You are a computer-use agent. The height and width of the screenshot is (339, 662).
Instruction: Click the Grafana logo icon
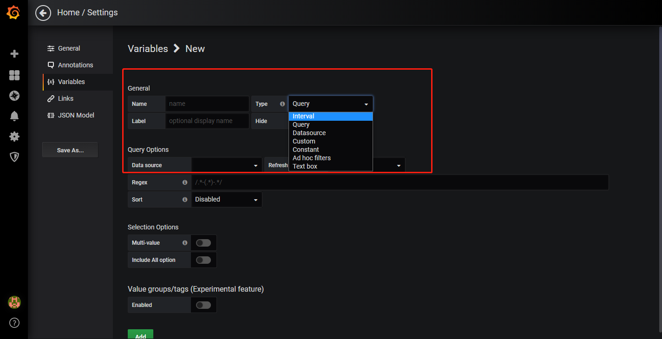pyautogui.click(x=13, y=13)
